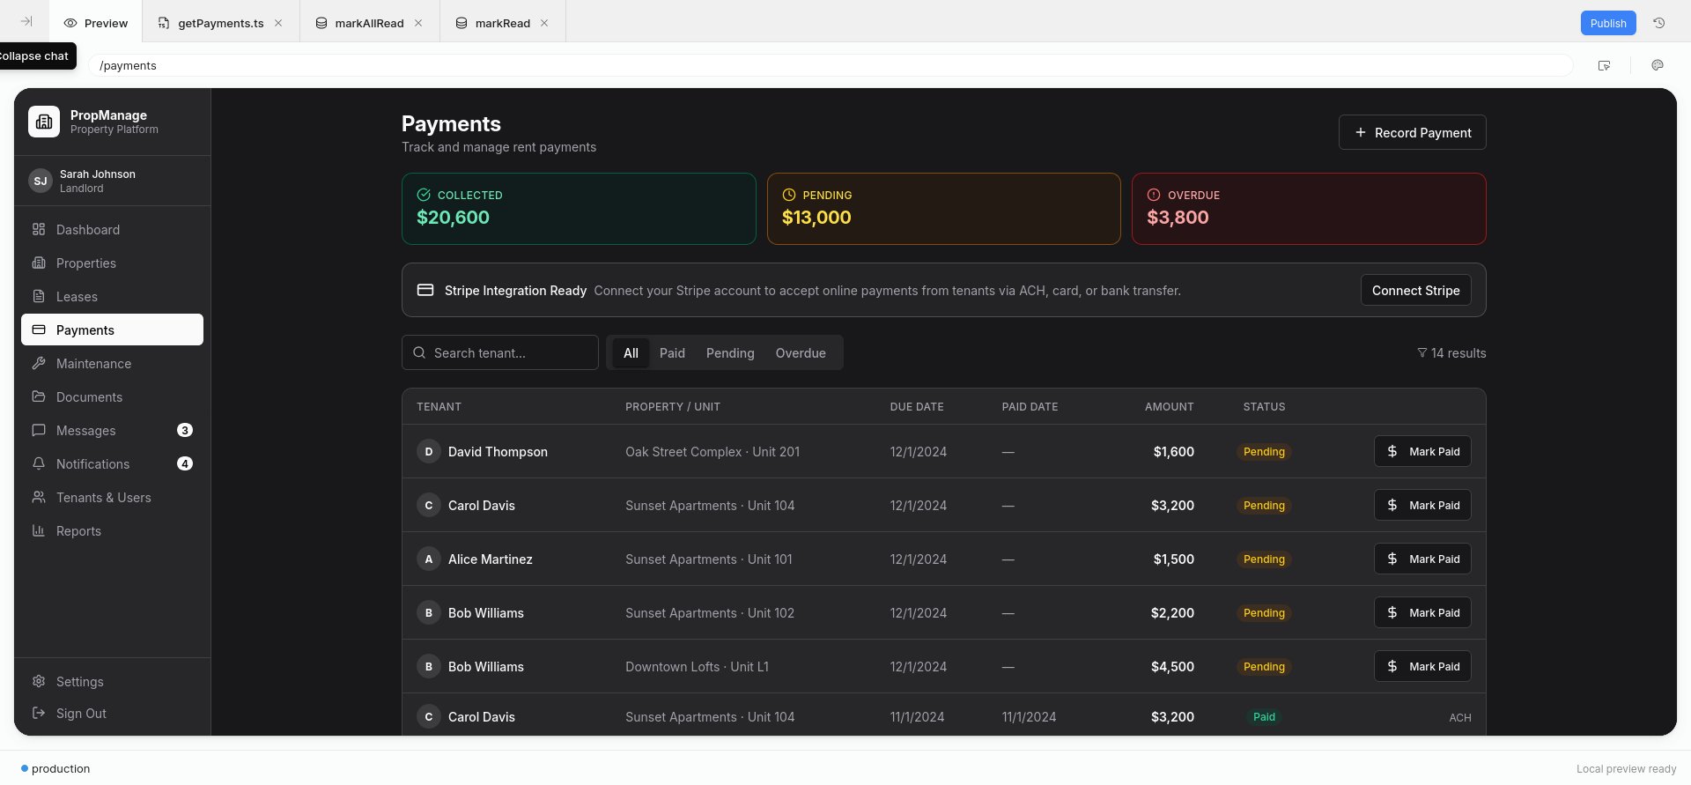Click the collapse chat arrow icon

click(26, 22)
